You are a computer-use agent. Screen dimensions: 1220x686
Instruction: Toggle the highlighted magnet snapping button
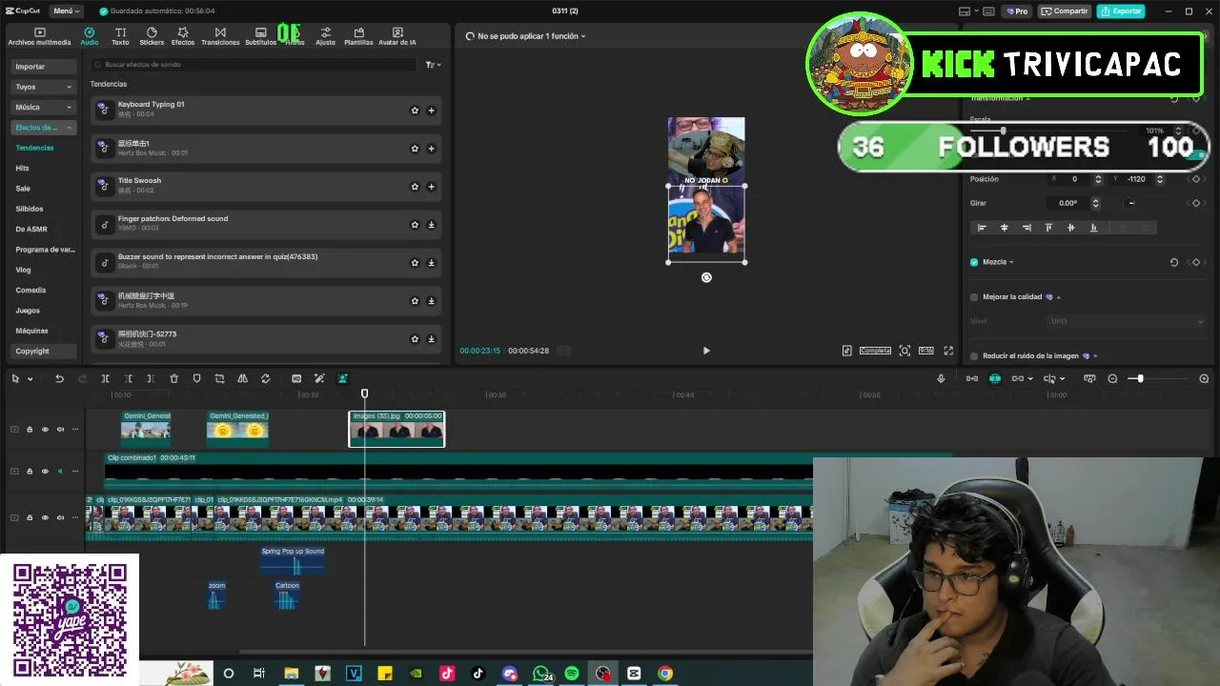(994, 378)
